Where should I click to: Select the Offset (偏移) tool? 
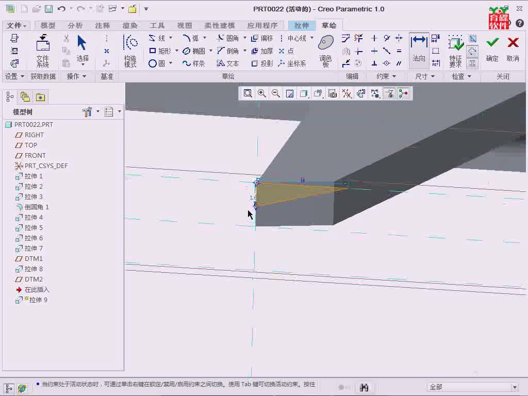click(262, 38)
